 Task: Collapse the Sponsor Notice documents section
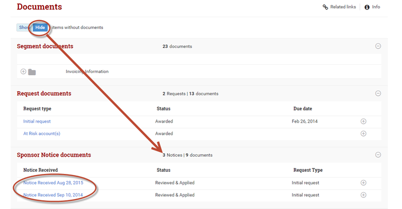(378, 155)
